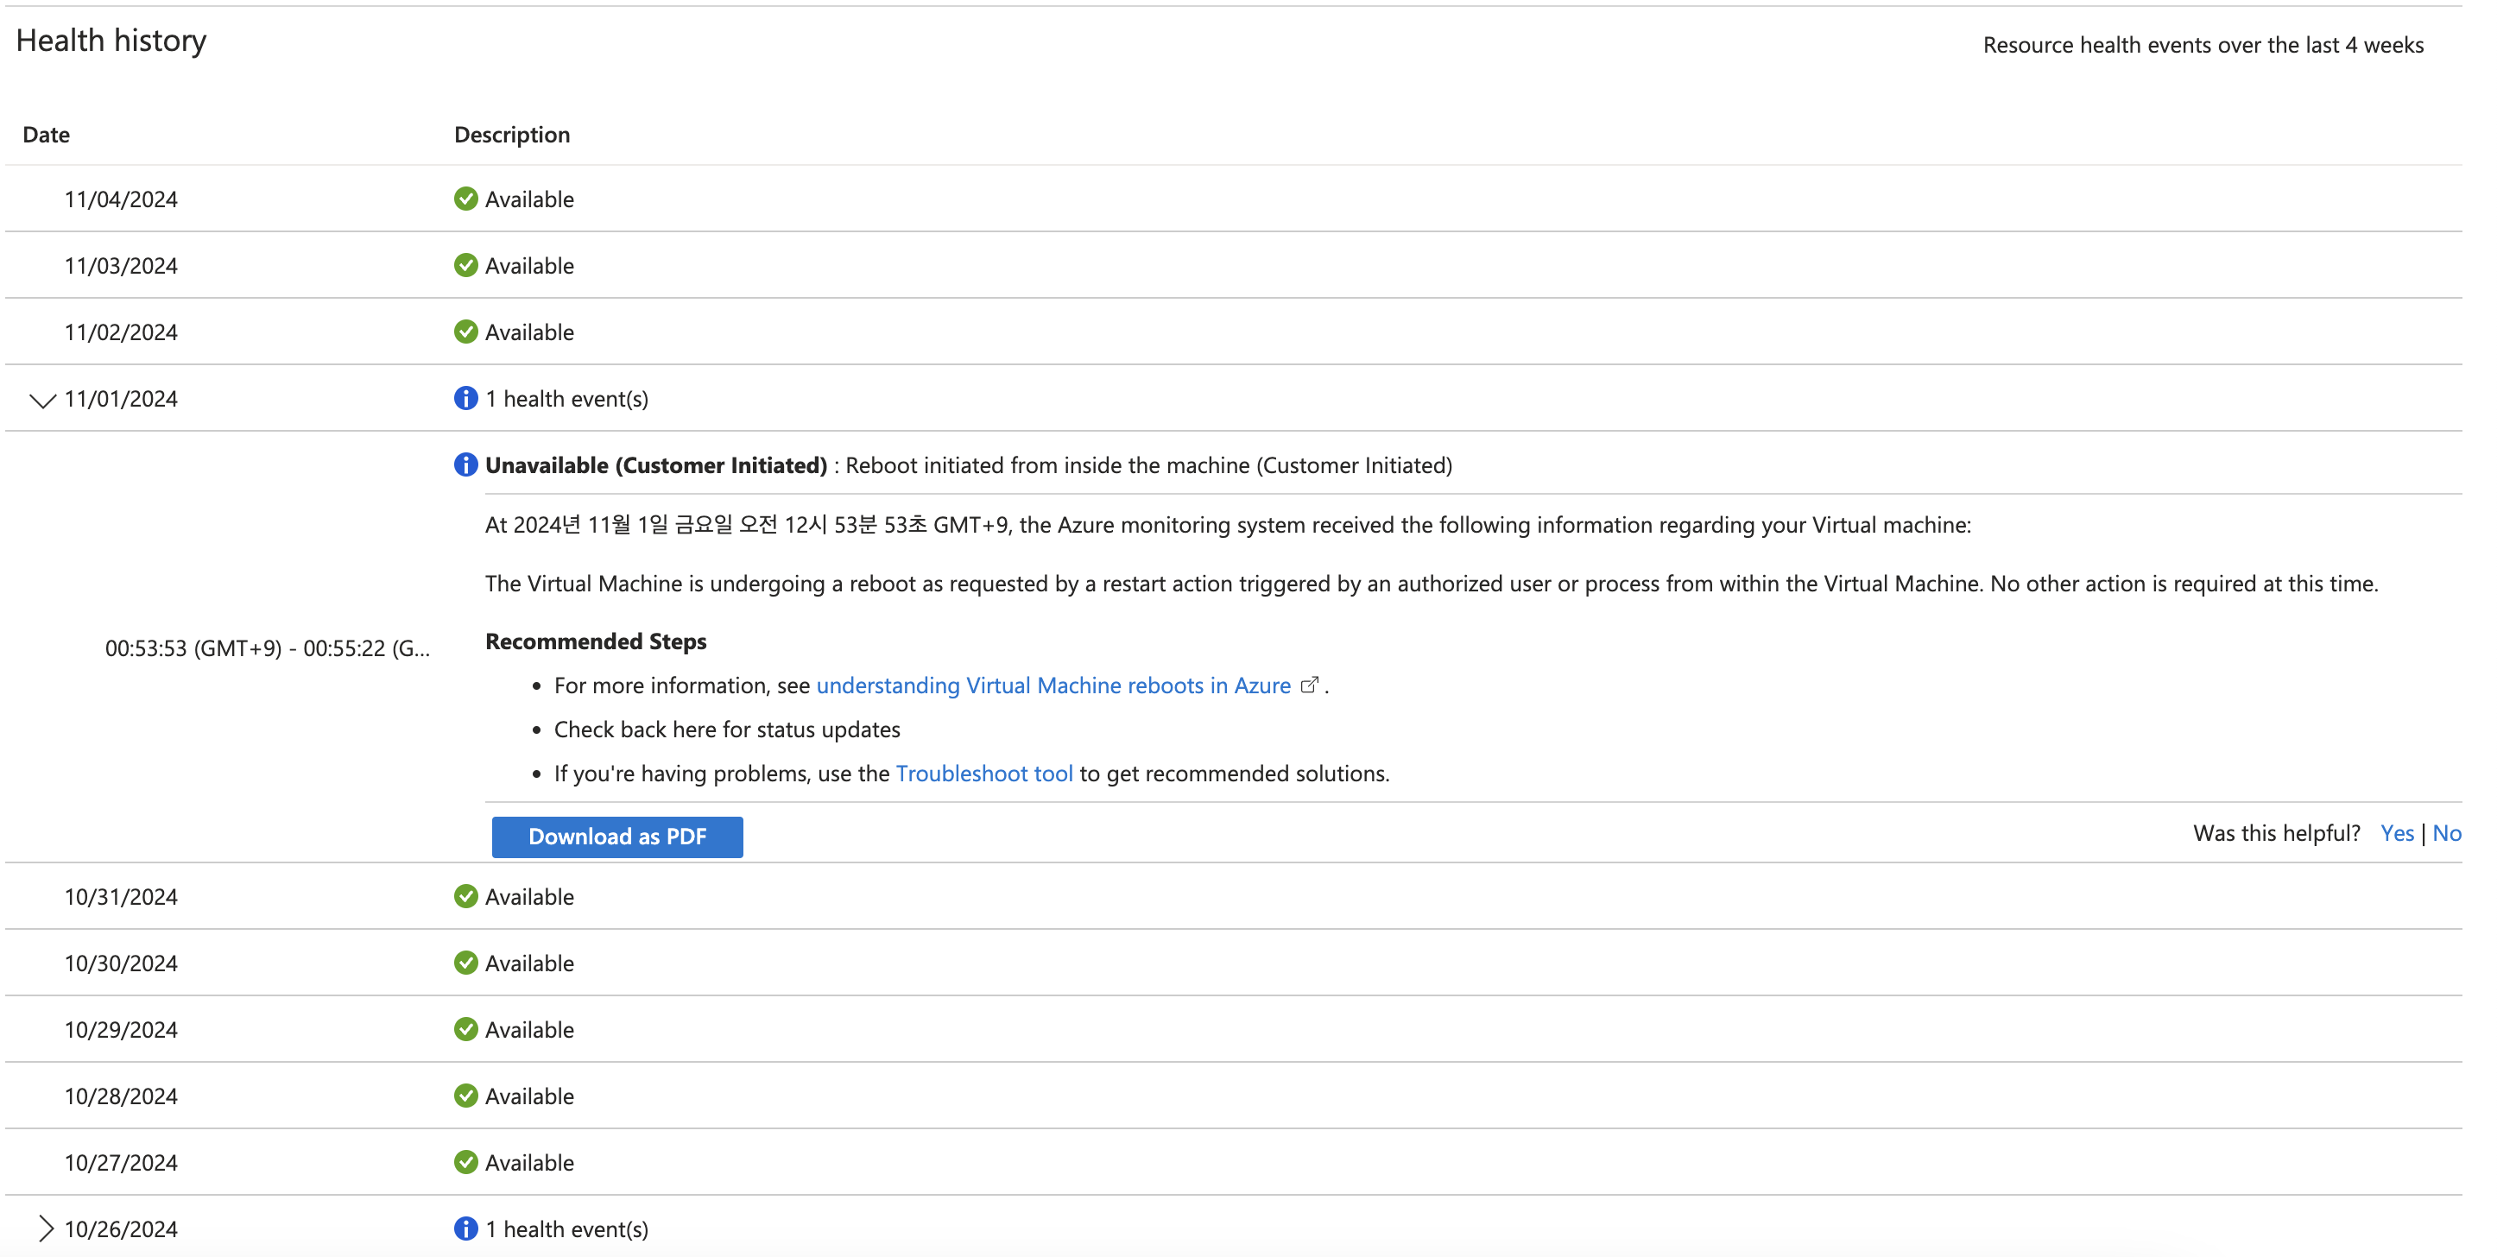The height and width of the screenshot is (1257, 2497).
Task: Select the 10/26/2024 date text
Action: pyautogui.click(x=121, y=1230)
